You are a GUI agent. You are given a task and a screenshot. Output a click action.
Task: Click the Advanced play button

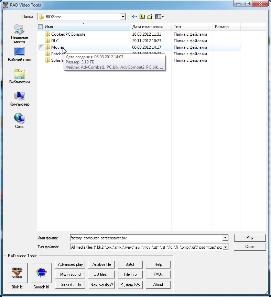70,264
